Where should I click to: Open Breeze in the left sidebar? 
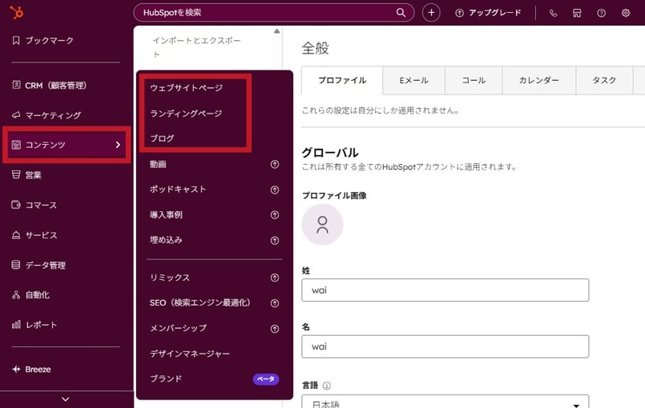tap(38, 370)
